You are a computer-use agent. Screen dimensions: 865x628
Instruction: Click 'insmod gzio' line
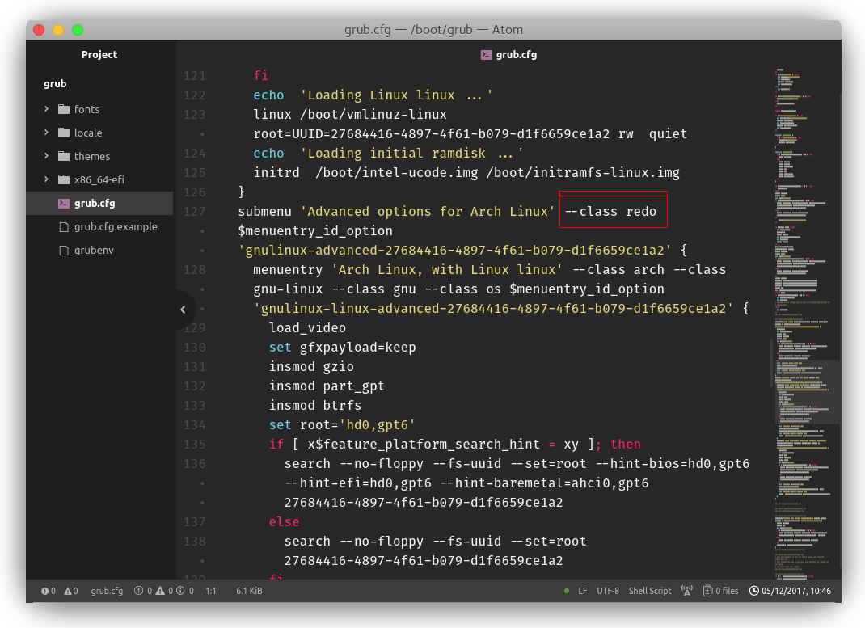[311, 367]
